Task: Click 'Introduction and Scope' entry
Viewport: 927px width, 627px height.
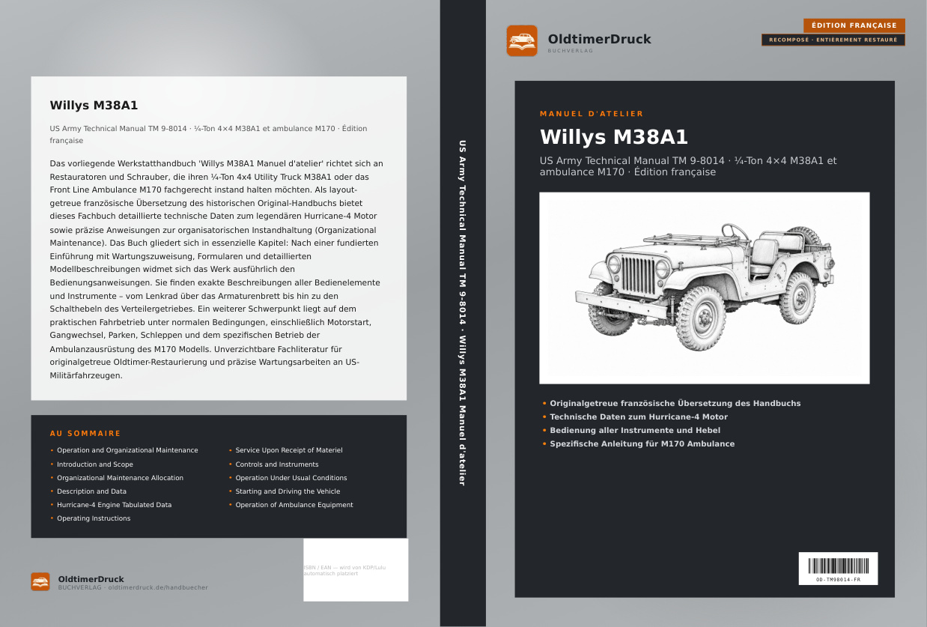Action: coord(95,464)
